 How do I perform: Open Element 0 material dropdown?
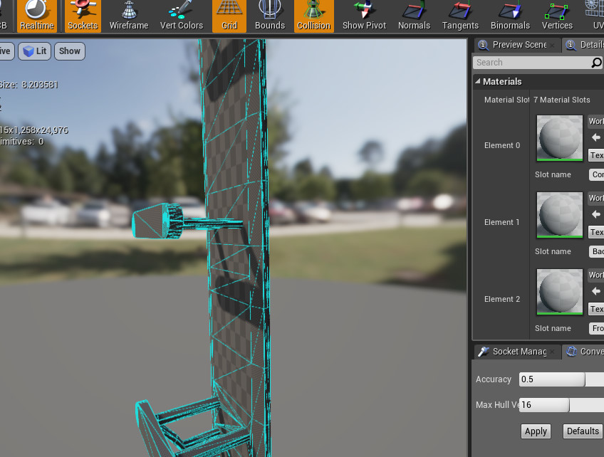click(596, 121)
